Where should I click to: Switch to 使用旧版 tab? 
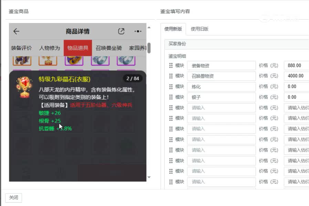(x=200, y=29)
